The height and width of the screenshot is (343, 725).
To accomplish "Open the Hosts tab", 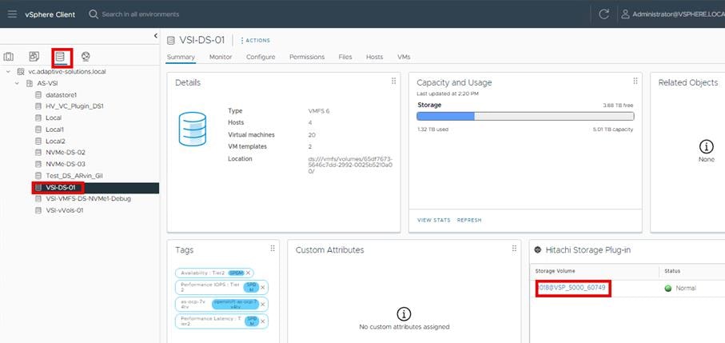I will [x=375, y=57].
